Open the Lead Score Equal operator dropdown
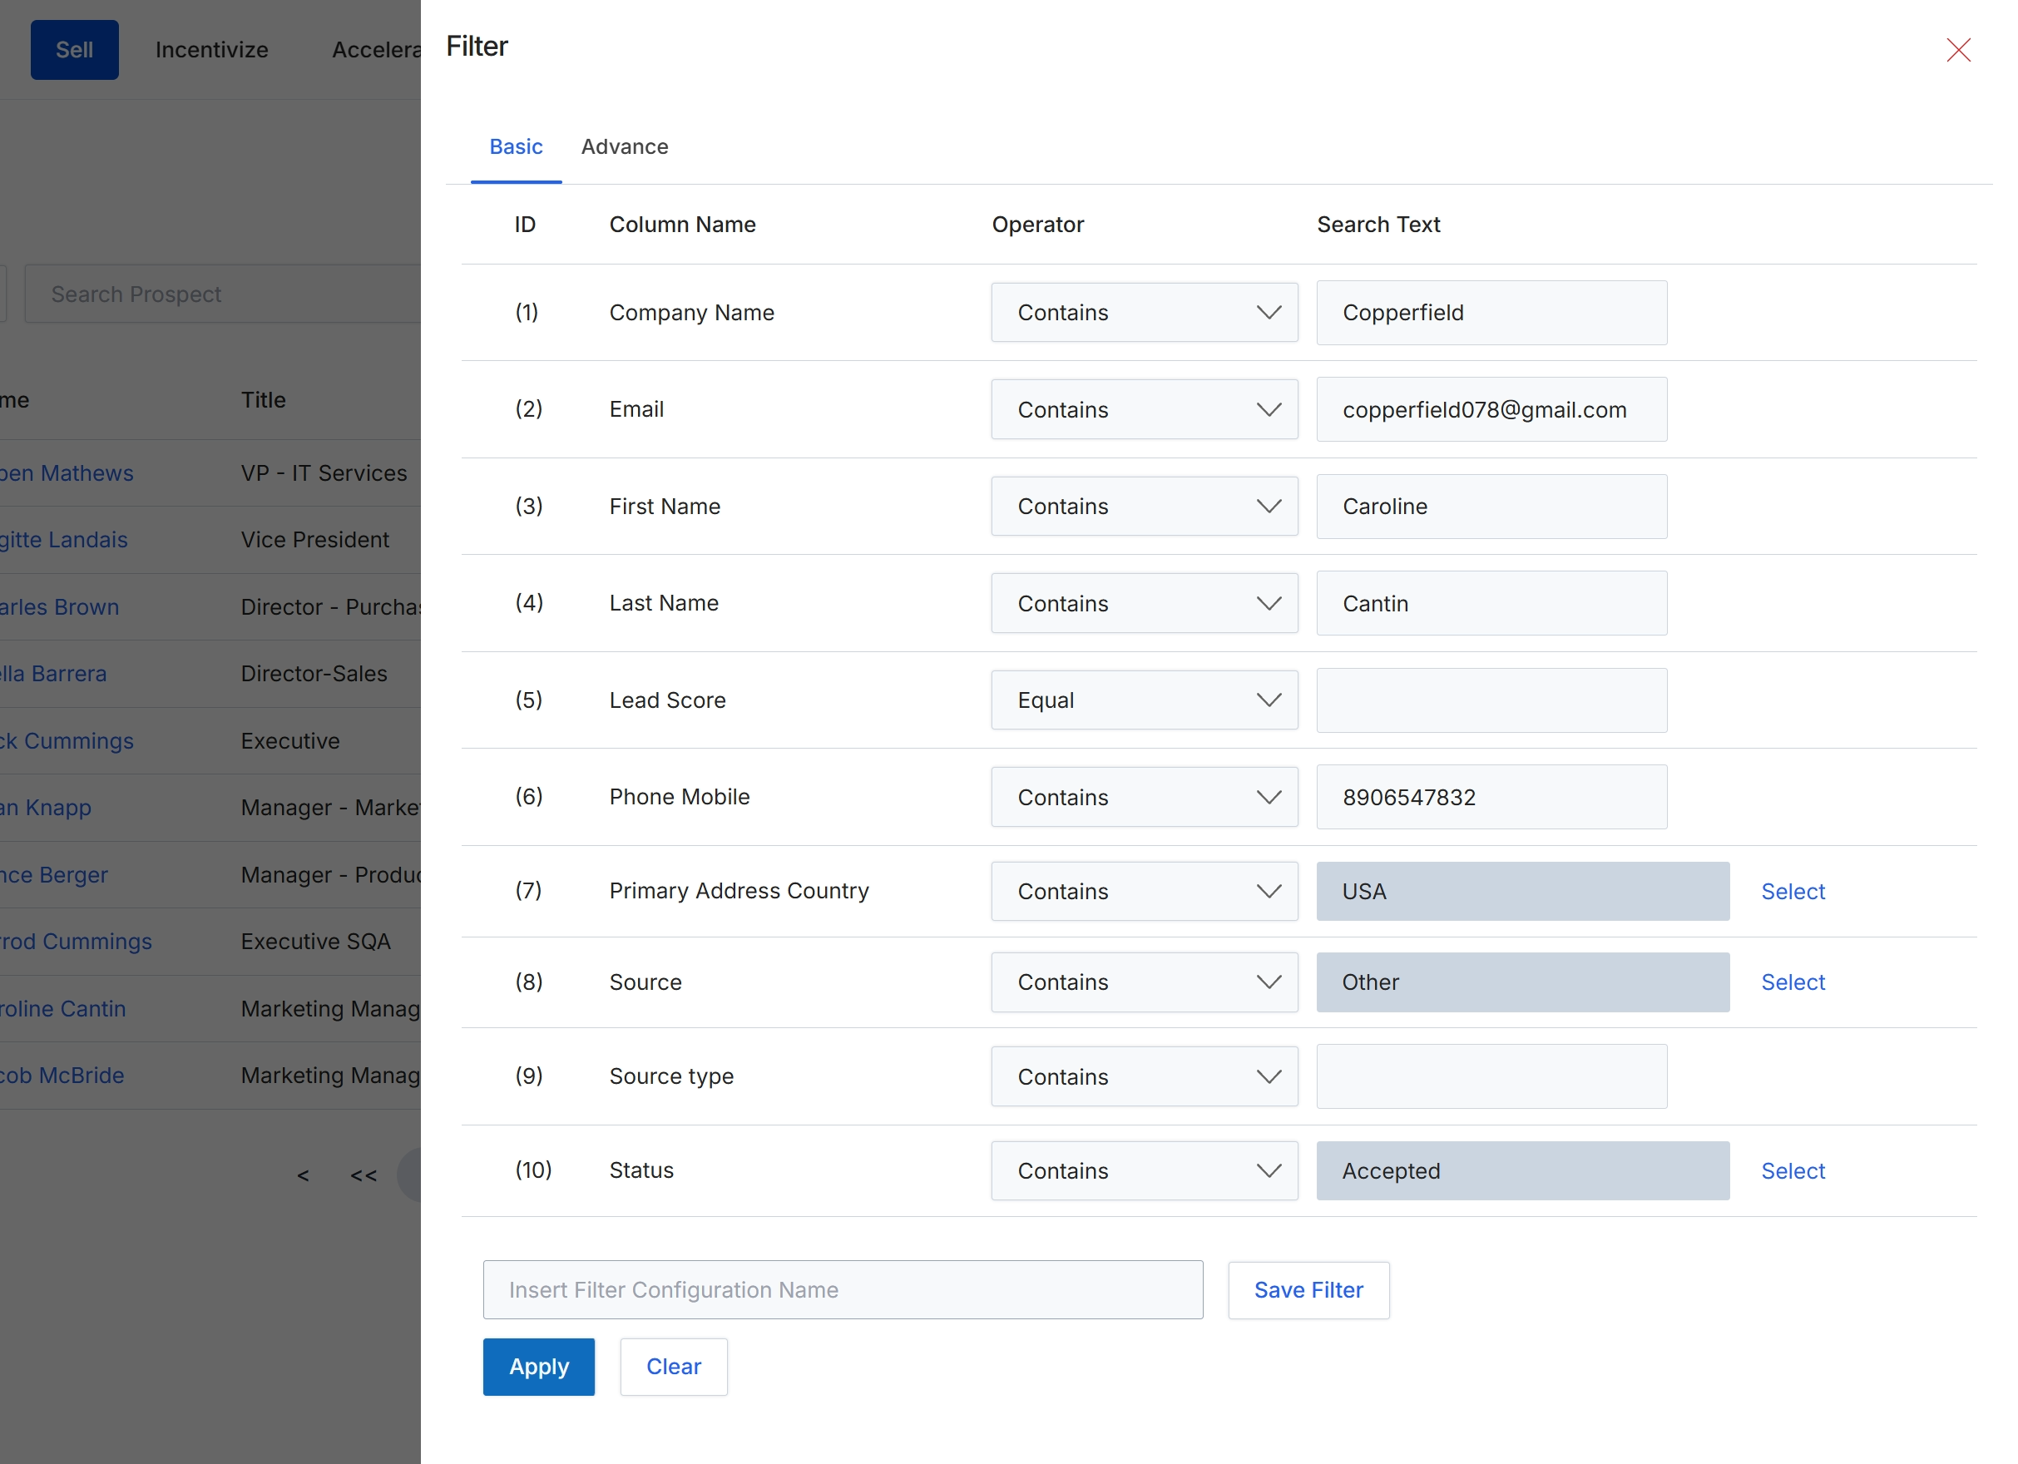The image size is (2018, 1464). [1145, 700]
